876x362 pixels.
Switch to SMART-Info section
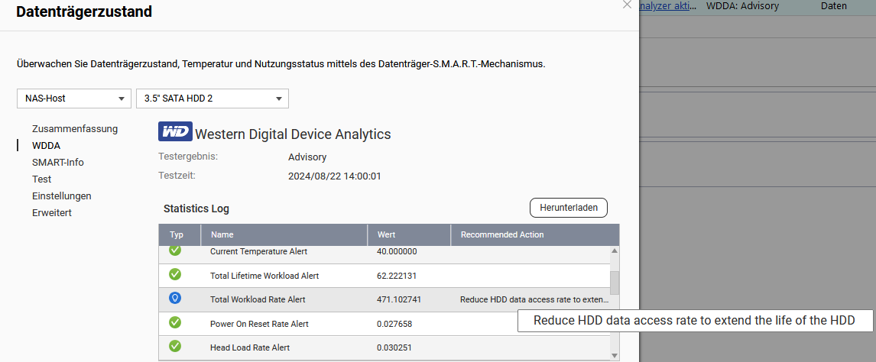[58, 163]
